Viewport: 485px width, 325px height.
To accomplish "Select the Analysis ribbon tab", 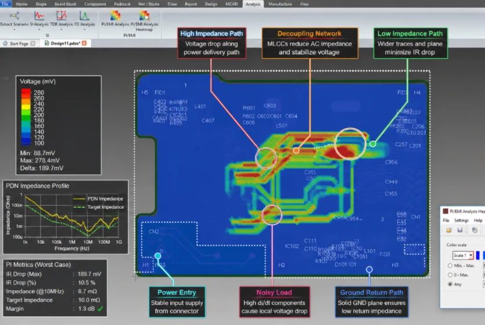I will tap(253, 4).
